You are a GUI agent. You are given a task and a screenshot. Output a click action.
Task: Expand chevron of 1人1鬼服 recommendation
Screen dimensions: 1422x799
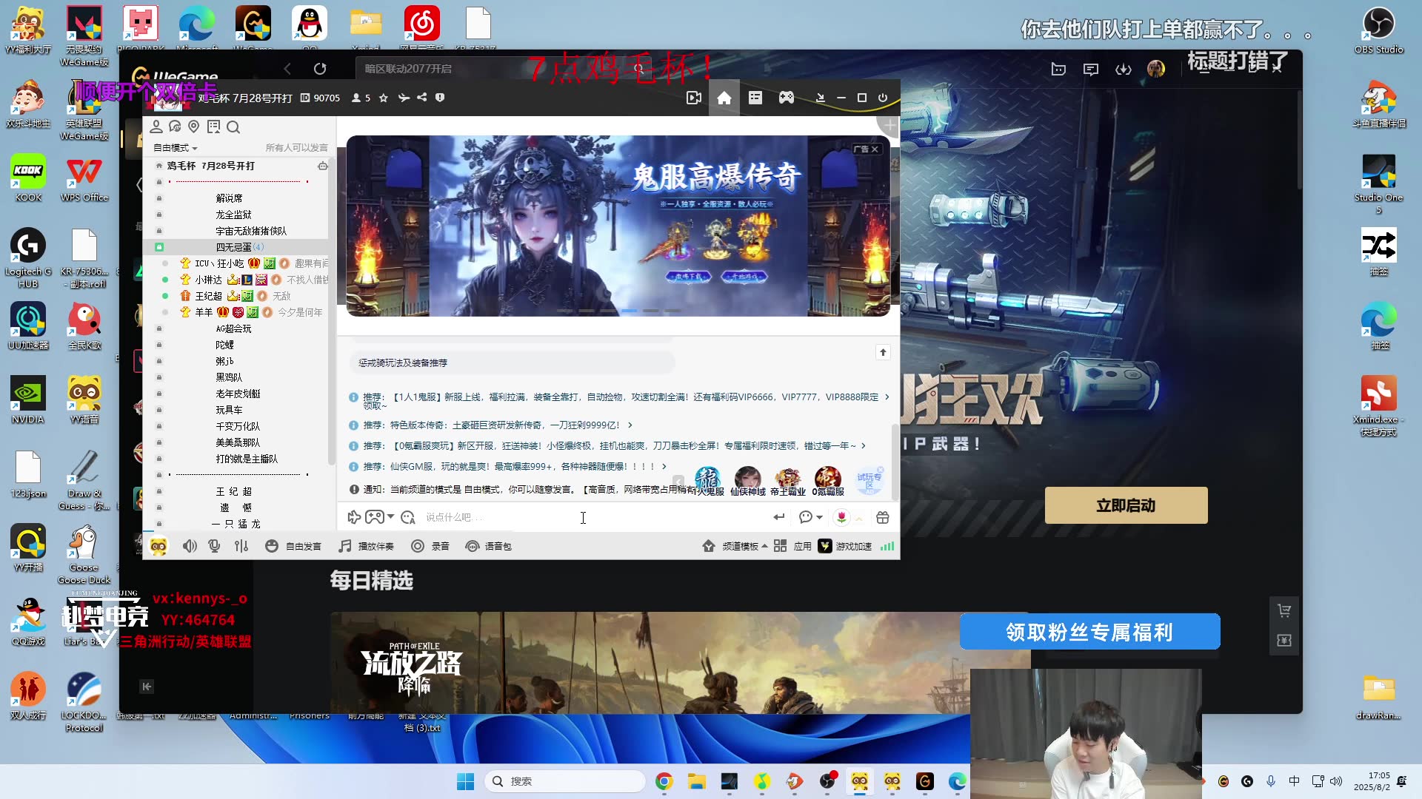click(x=887, y=397)
